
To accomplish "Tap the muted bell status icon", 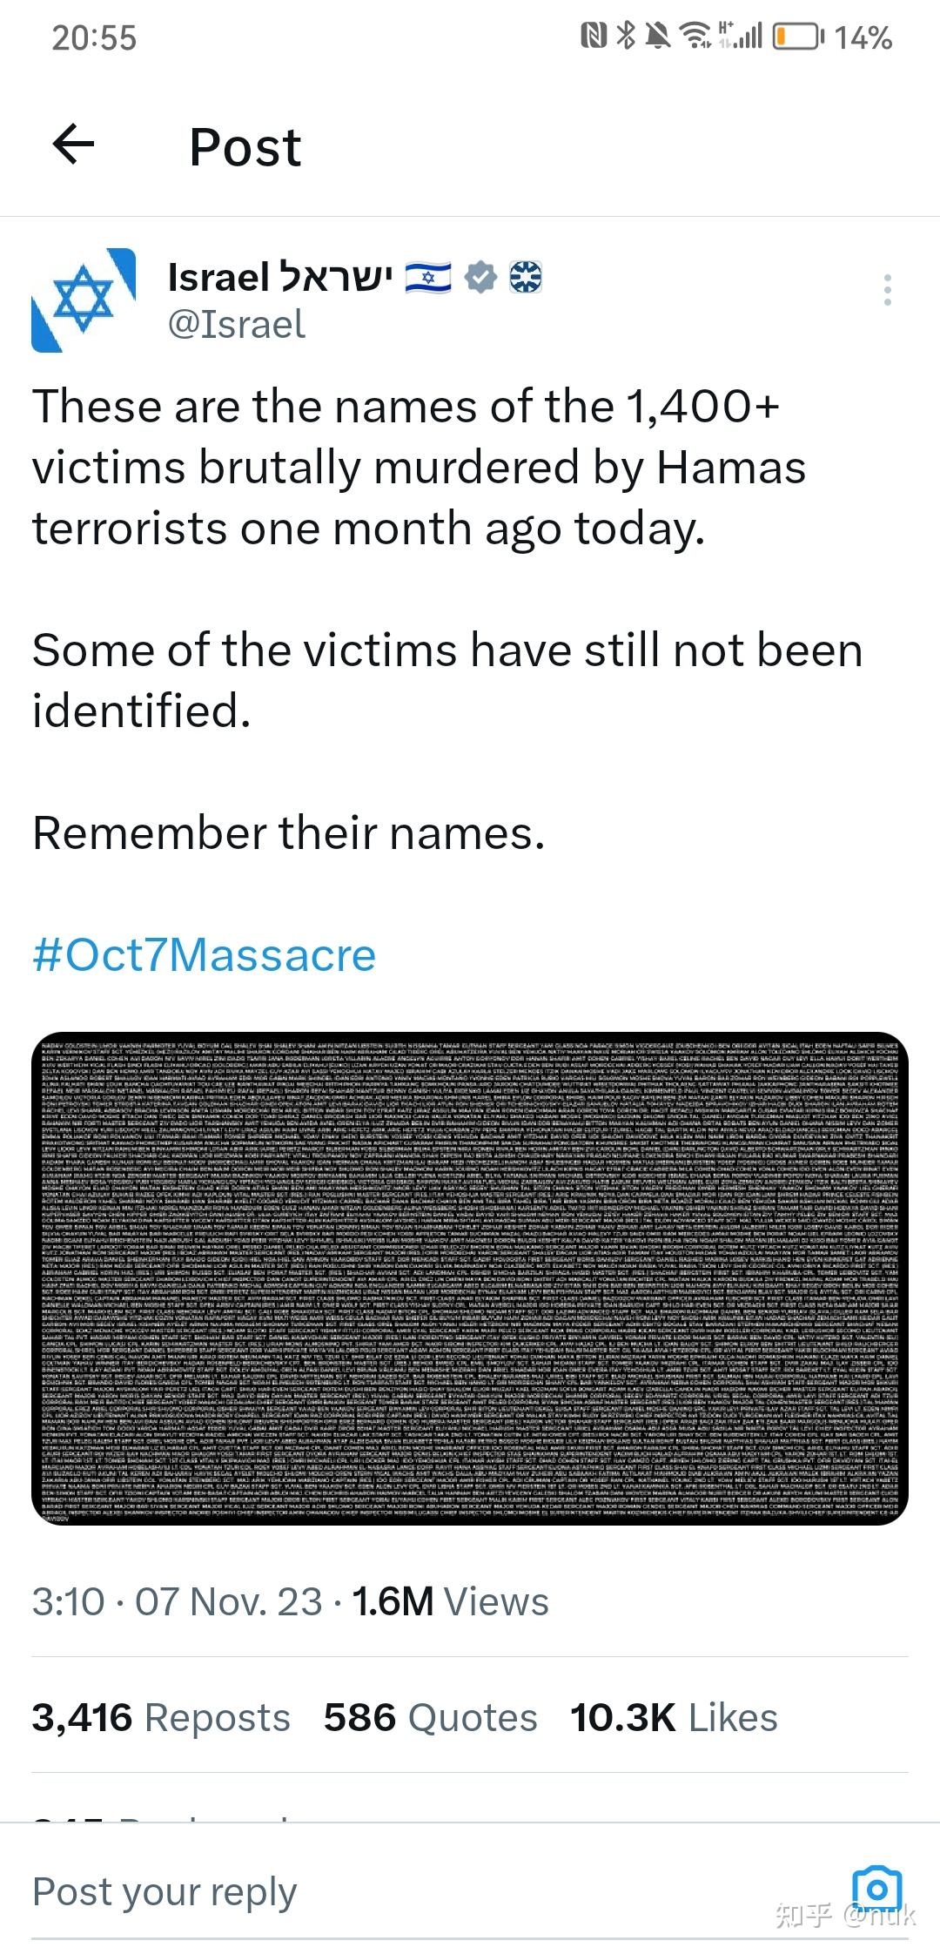I will [659, 36].
